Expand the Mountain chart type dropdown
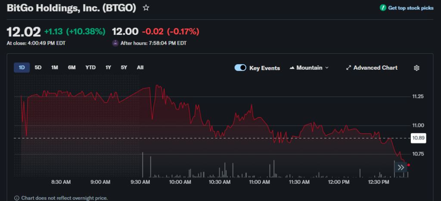The width and height of the screenshot is (441, 201). tap(309, 68)
